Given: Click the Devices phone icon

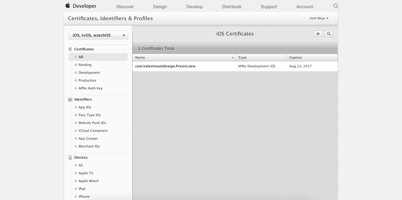Looking at the screenshot, I should 70,158.
